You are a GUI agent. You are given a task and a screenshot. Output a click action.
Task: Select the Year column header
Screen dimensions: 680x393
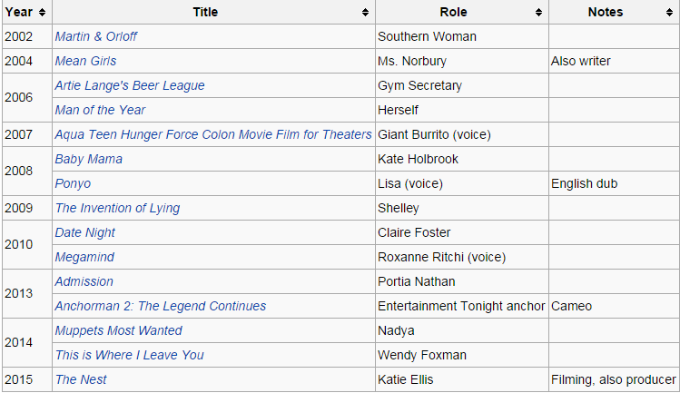pos(27,12)
